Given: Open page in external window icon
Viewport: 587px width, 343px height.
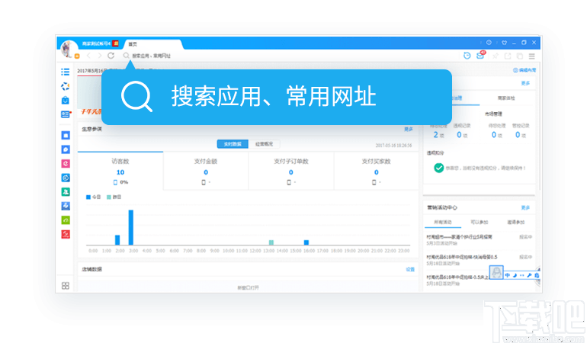Looking at the screenshot, I should coord(508,56).
